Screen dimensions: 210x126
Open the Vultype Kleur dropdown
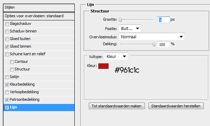click(x=116, y=56)
